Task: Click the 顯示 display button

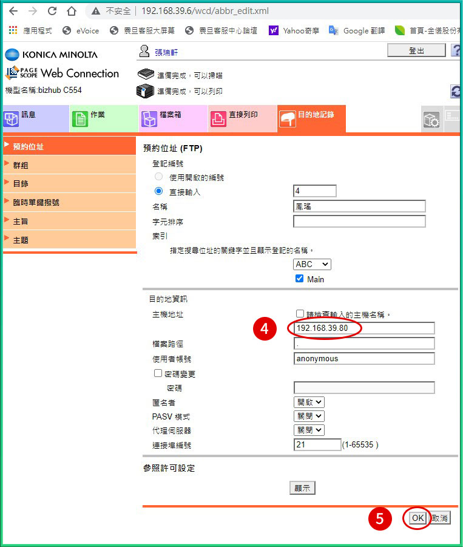Action: (x=302, y=488)
